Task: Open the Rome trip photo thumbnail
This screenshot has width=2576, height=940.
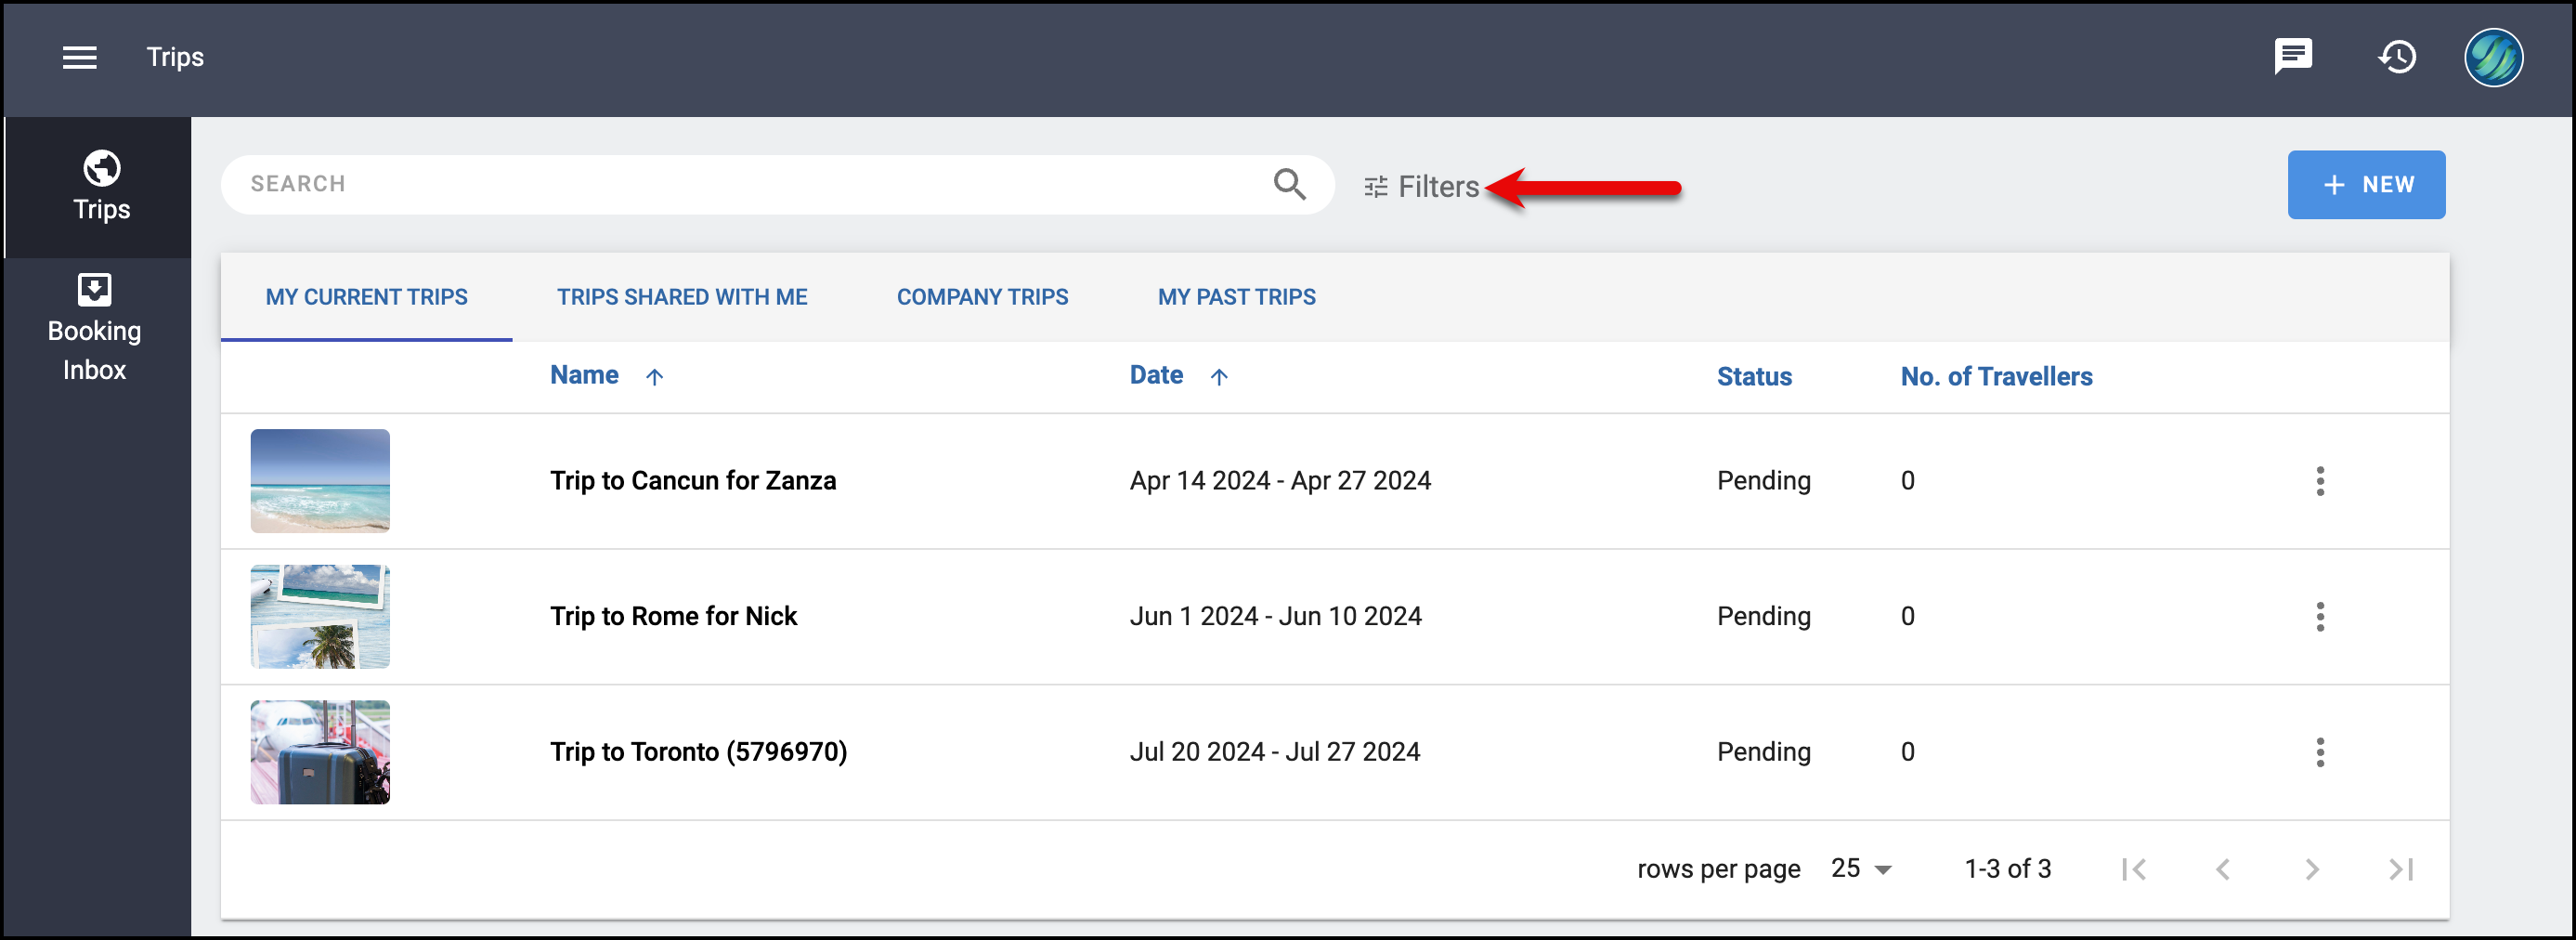Action: coord(319,616)
